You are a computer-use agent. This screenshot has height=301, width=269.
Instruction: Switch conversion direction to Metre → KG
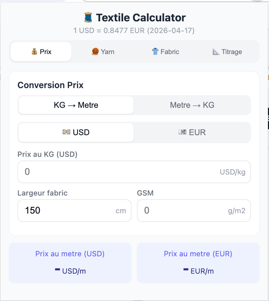click(x=192, y=105)
